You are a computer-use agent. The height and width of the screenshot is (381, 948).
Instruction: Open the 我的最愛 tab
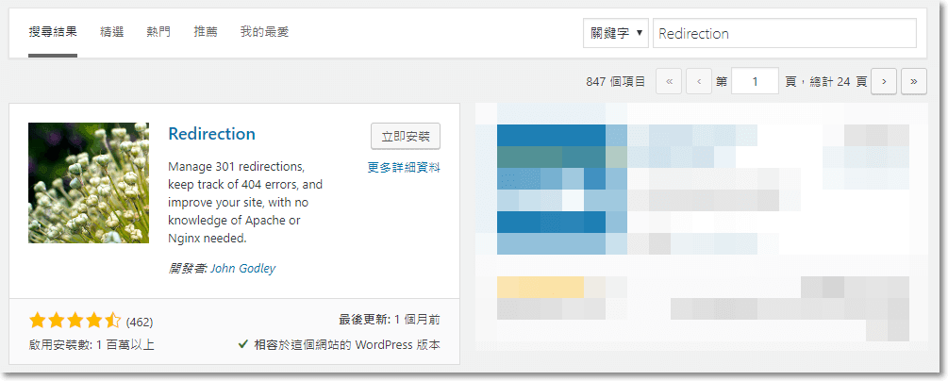(264, 32)
